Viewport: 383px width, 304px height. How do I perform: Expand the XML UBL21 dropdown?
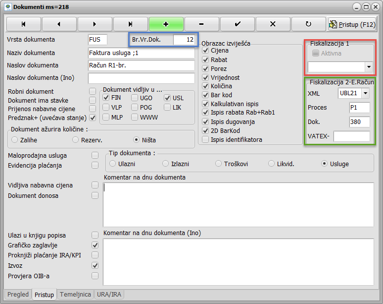[x=365, y=93]
